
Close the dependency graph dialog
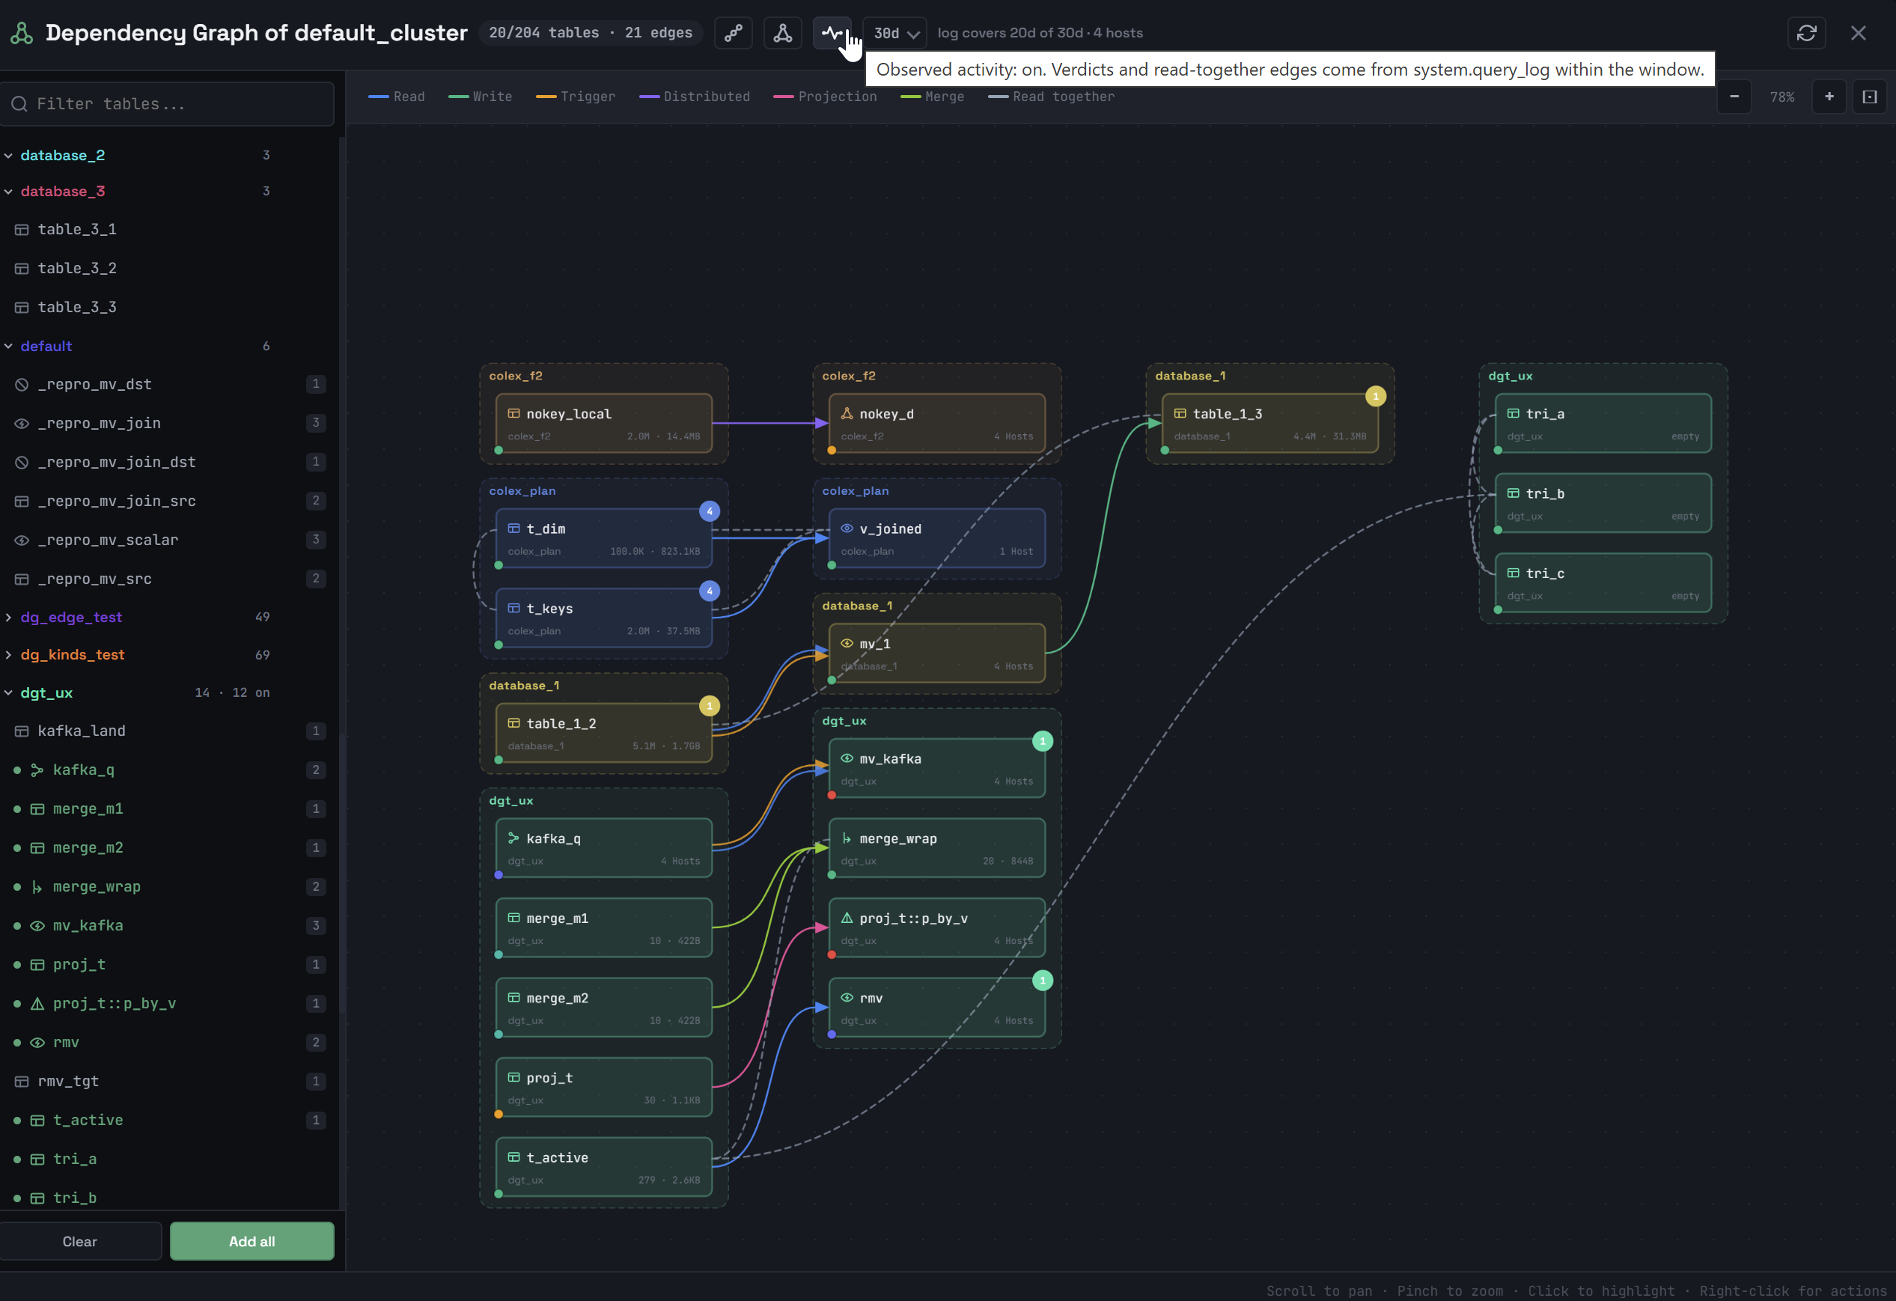click(1859, 33)
